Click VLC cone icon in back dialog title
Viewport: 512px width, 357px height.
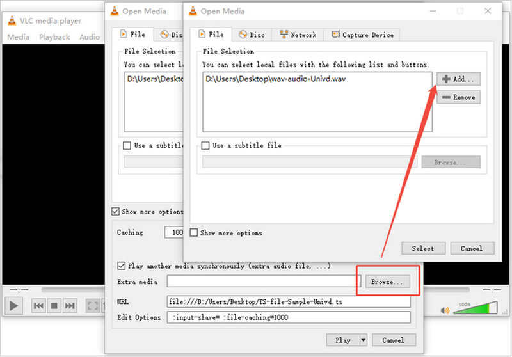(115, 11)
